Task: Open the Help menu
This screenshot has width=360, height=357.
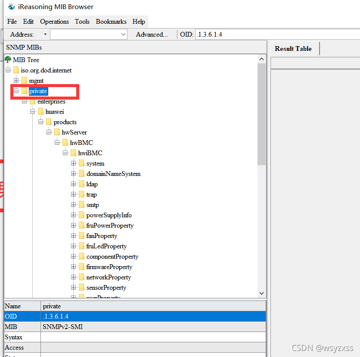Action: tap(139, 22)
